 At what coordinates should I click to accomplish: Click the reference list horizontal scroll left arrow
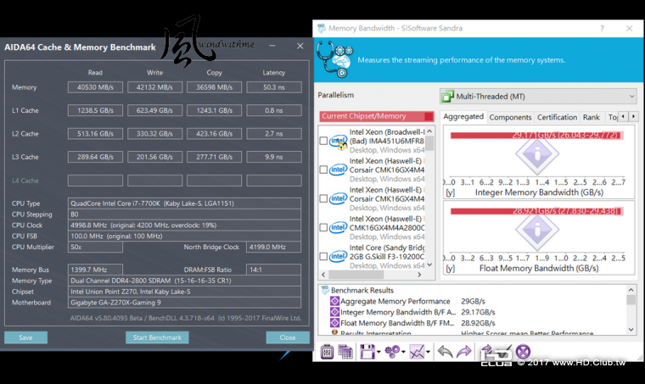click(323, 275)
